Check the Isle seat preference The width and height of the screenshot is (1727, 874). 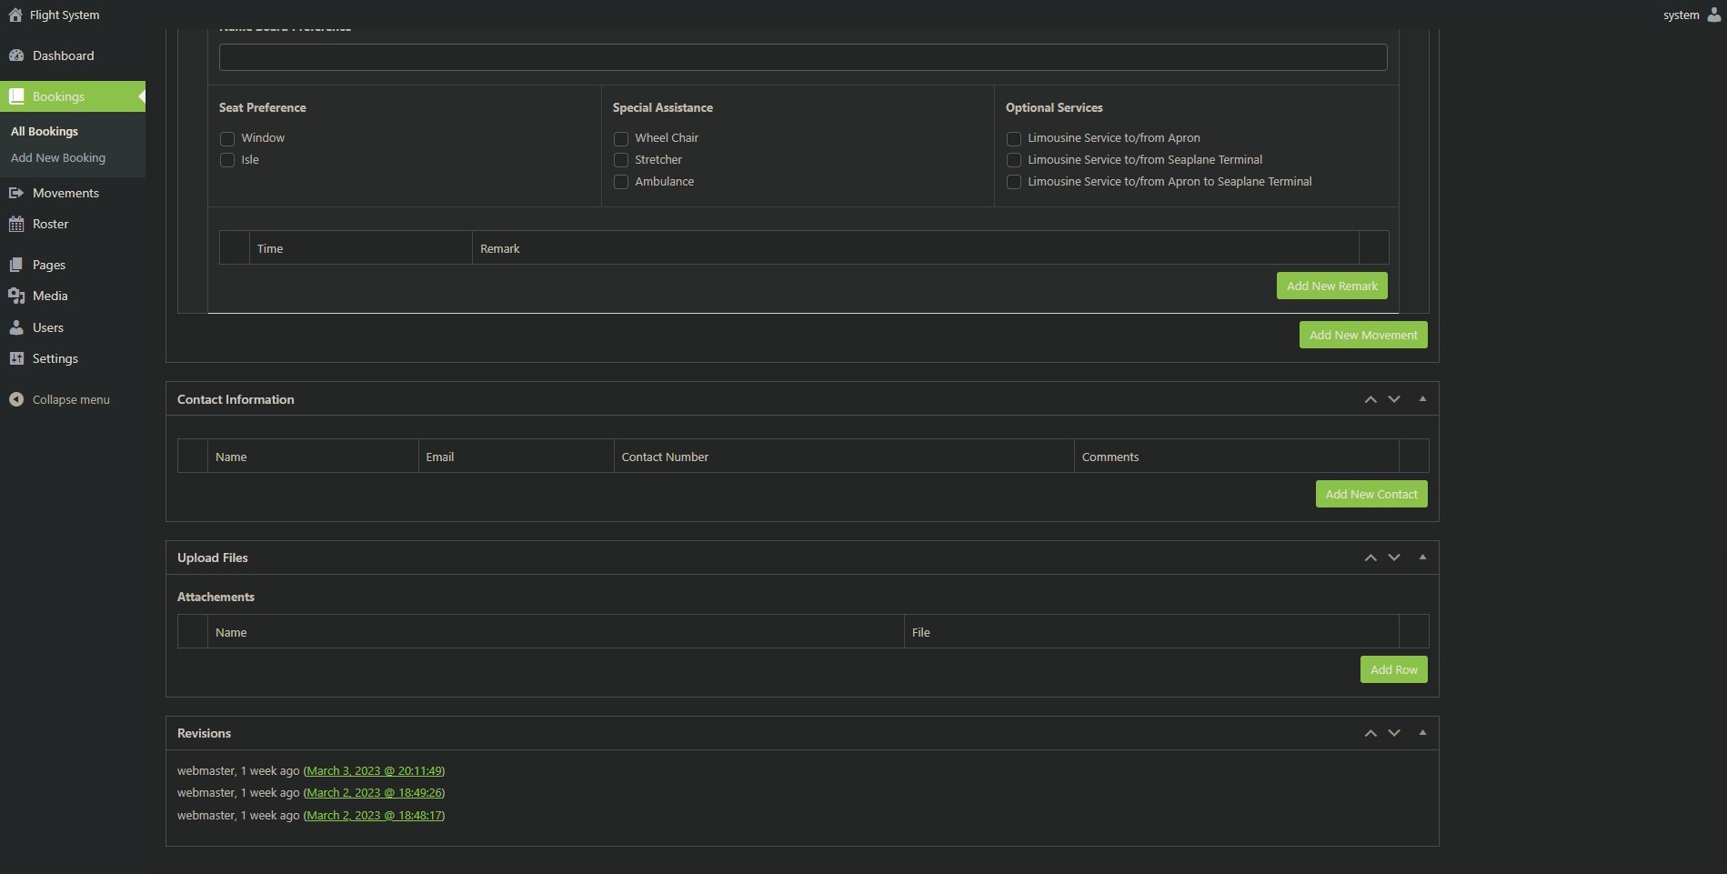click(x=227, y=160)
